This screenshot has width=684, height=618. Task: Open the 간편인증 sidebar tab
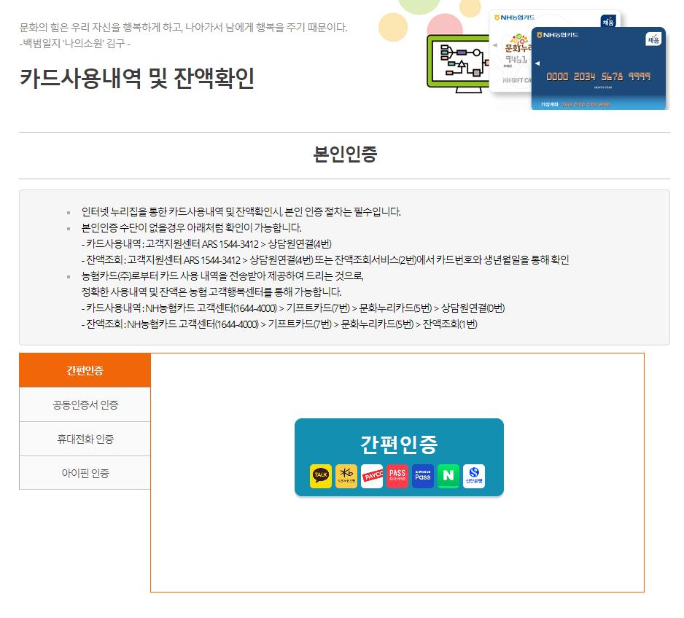[85, 370]
